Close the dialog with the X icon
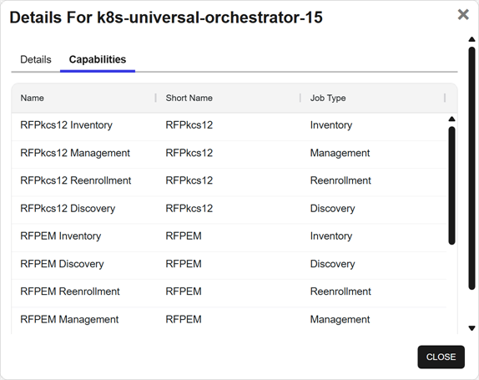Image resolution: width=479 pixels, height=380 pixels. 463,14
